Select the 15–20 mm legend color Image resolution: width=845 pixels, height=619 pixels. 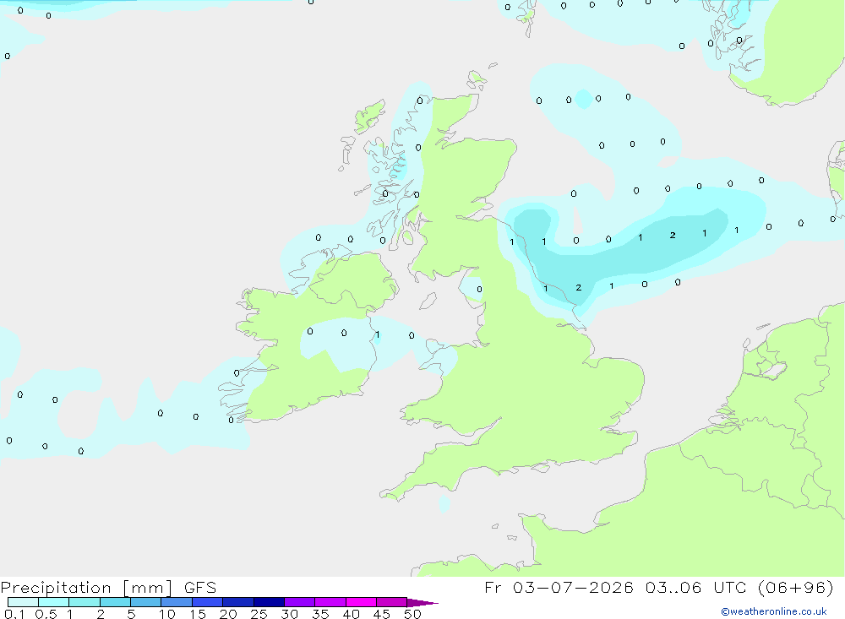208,602
